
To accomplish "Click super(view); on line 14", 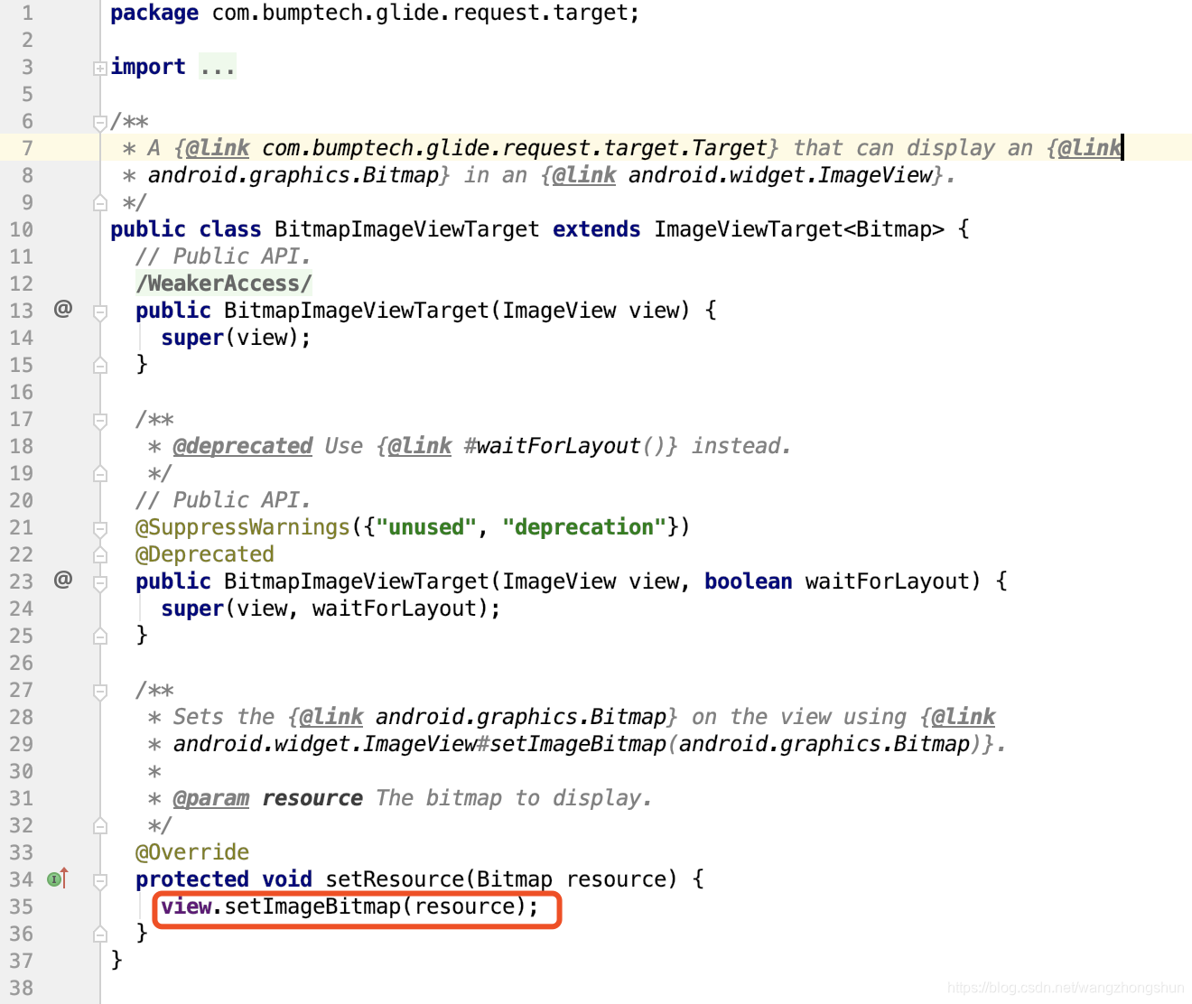I will [x=236, y=338].
